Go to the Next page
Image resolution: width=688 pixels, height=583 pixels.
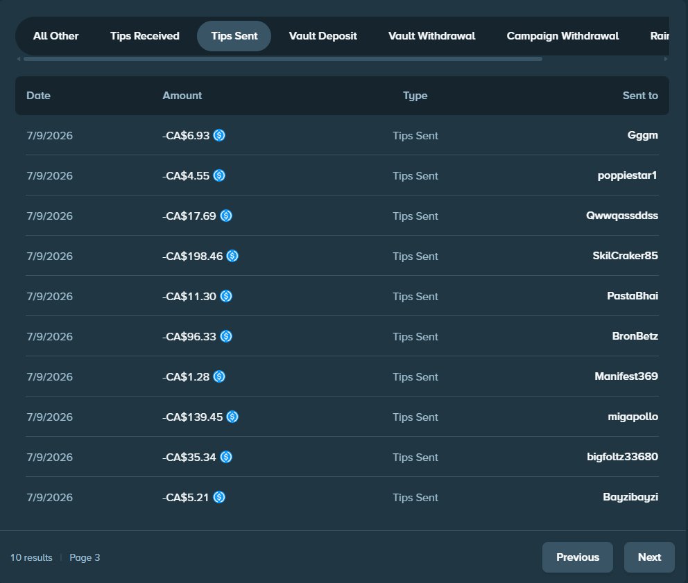[649, 557]
